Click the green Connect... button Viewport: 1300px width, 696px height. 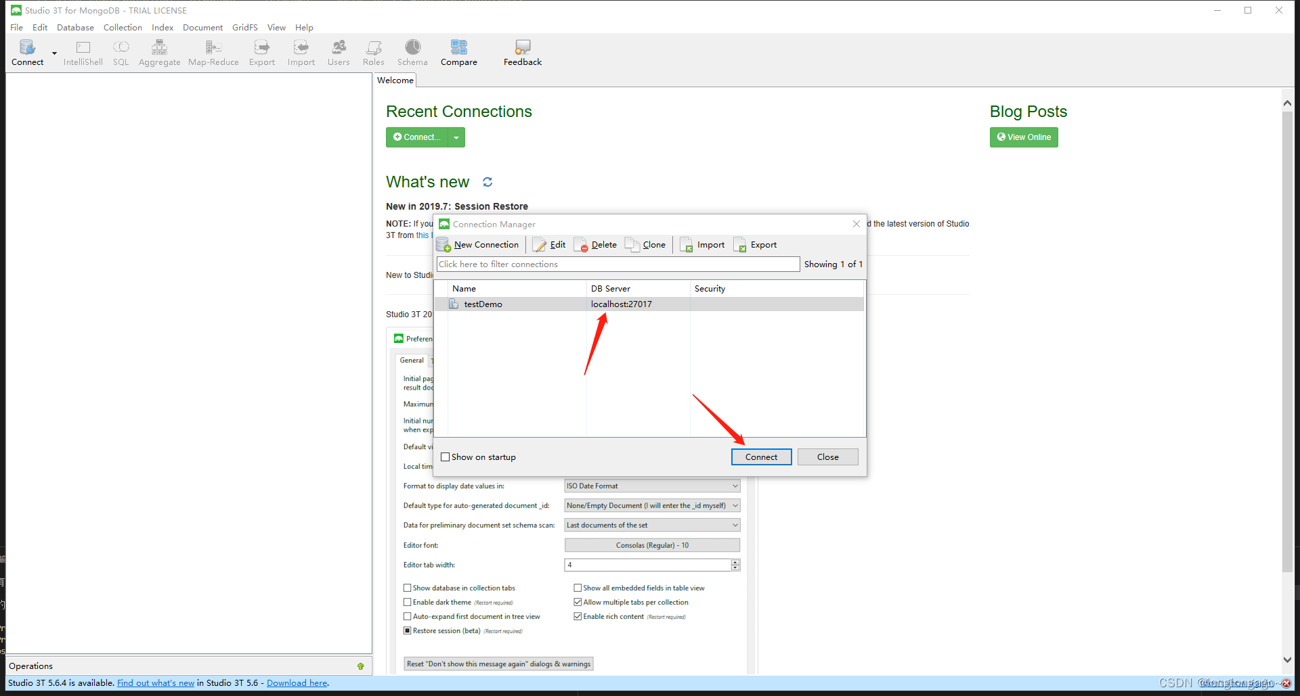click(417, 137)
